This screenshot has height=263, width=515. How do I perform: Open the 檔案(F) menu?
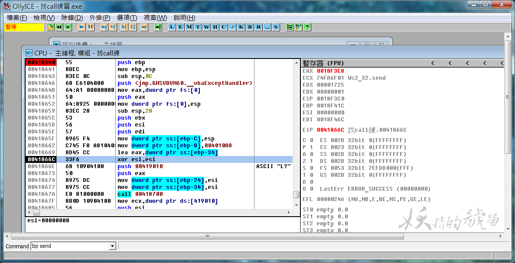pos(17,18)
